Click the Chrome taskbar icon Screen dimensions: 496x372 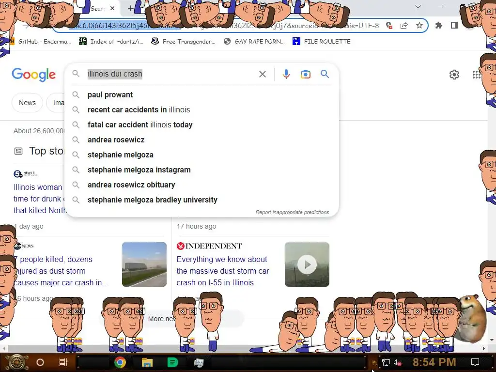(x=120, y=362)
